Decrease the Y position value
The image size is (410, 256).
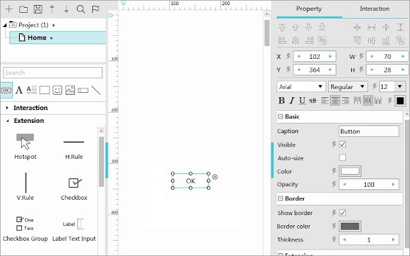(299, 70)
